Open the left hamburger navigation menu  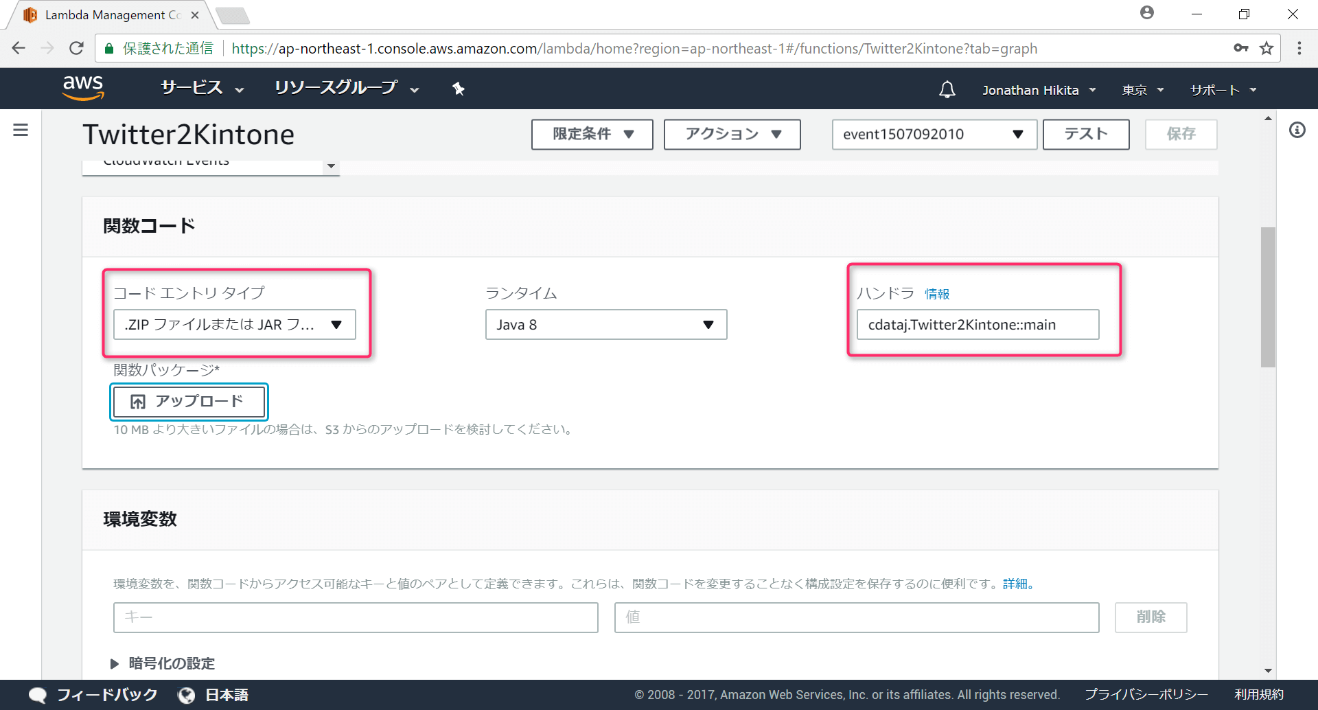click(21, 130)
